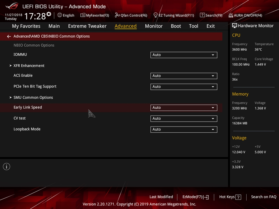Open the ACS Enable dropdown
Image resolution: width=279 pixels, height=209 pixels.
184,76
